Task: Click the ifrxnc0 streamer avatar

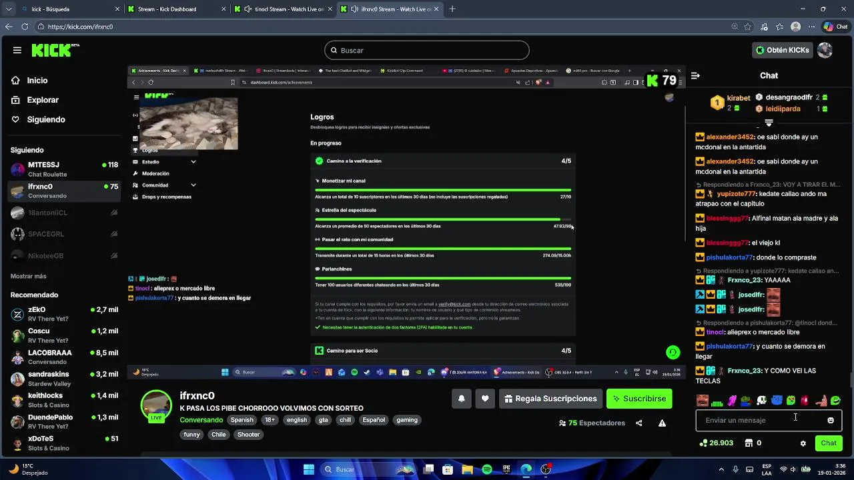Action: pos(156,407)
